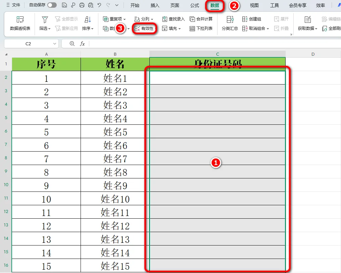Click the cell containing 姓名15

115,266
